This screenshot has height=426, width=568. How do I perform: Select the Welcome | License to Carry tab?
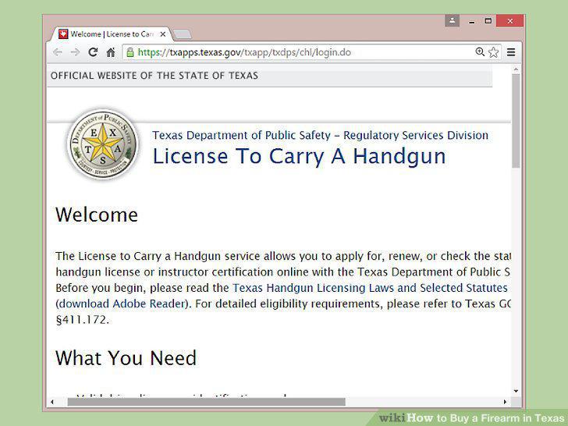pos(112,34)
